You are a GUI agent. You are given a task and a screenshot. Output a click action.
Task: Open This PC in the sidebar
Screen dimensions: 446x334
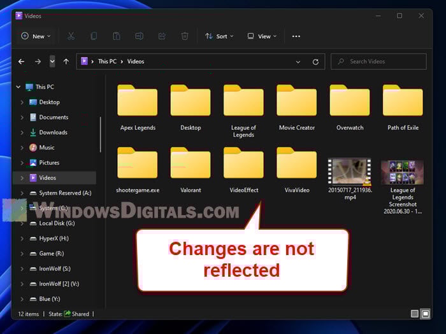tap(40, 87)
